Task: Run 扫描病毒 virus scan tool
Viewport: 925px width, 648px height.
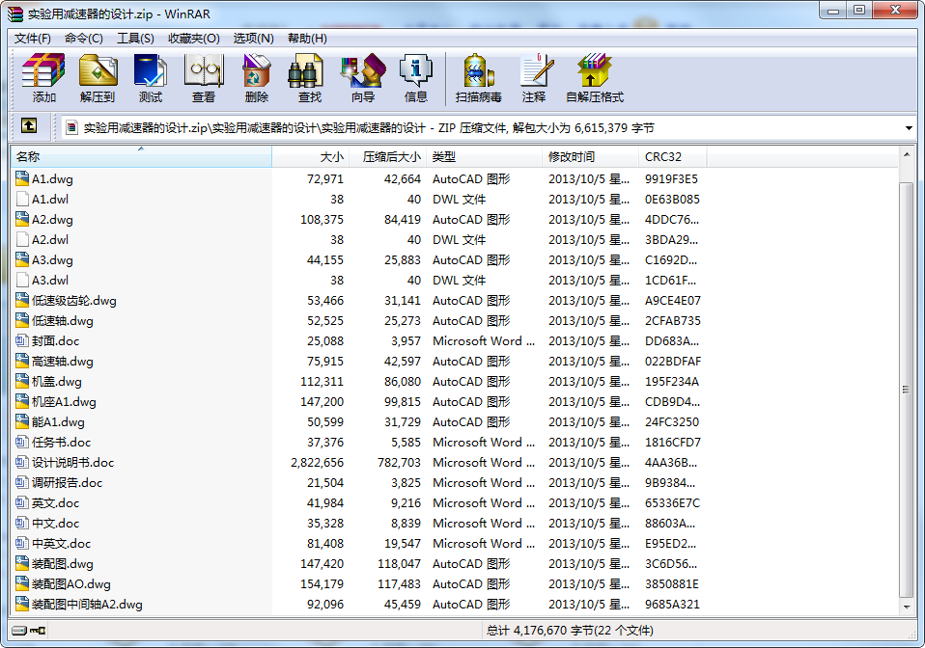Action: pos(479,77)
